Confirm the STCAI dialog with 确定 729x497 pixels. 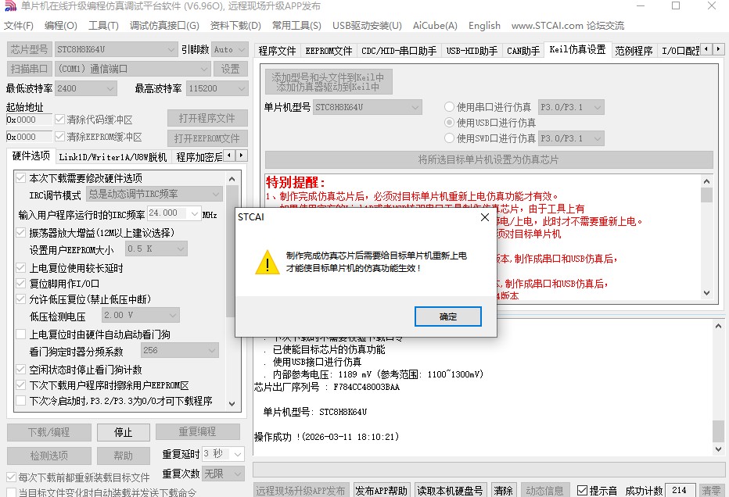point(447,316)
